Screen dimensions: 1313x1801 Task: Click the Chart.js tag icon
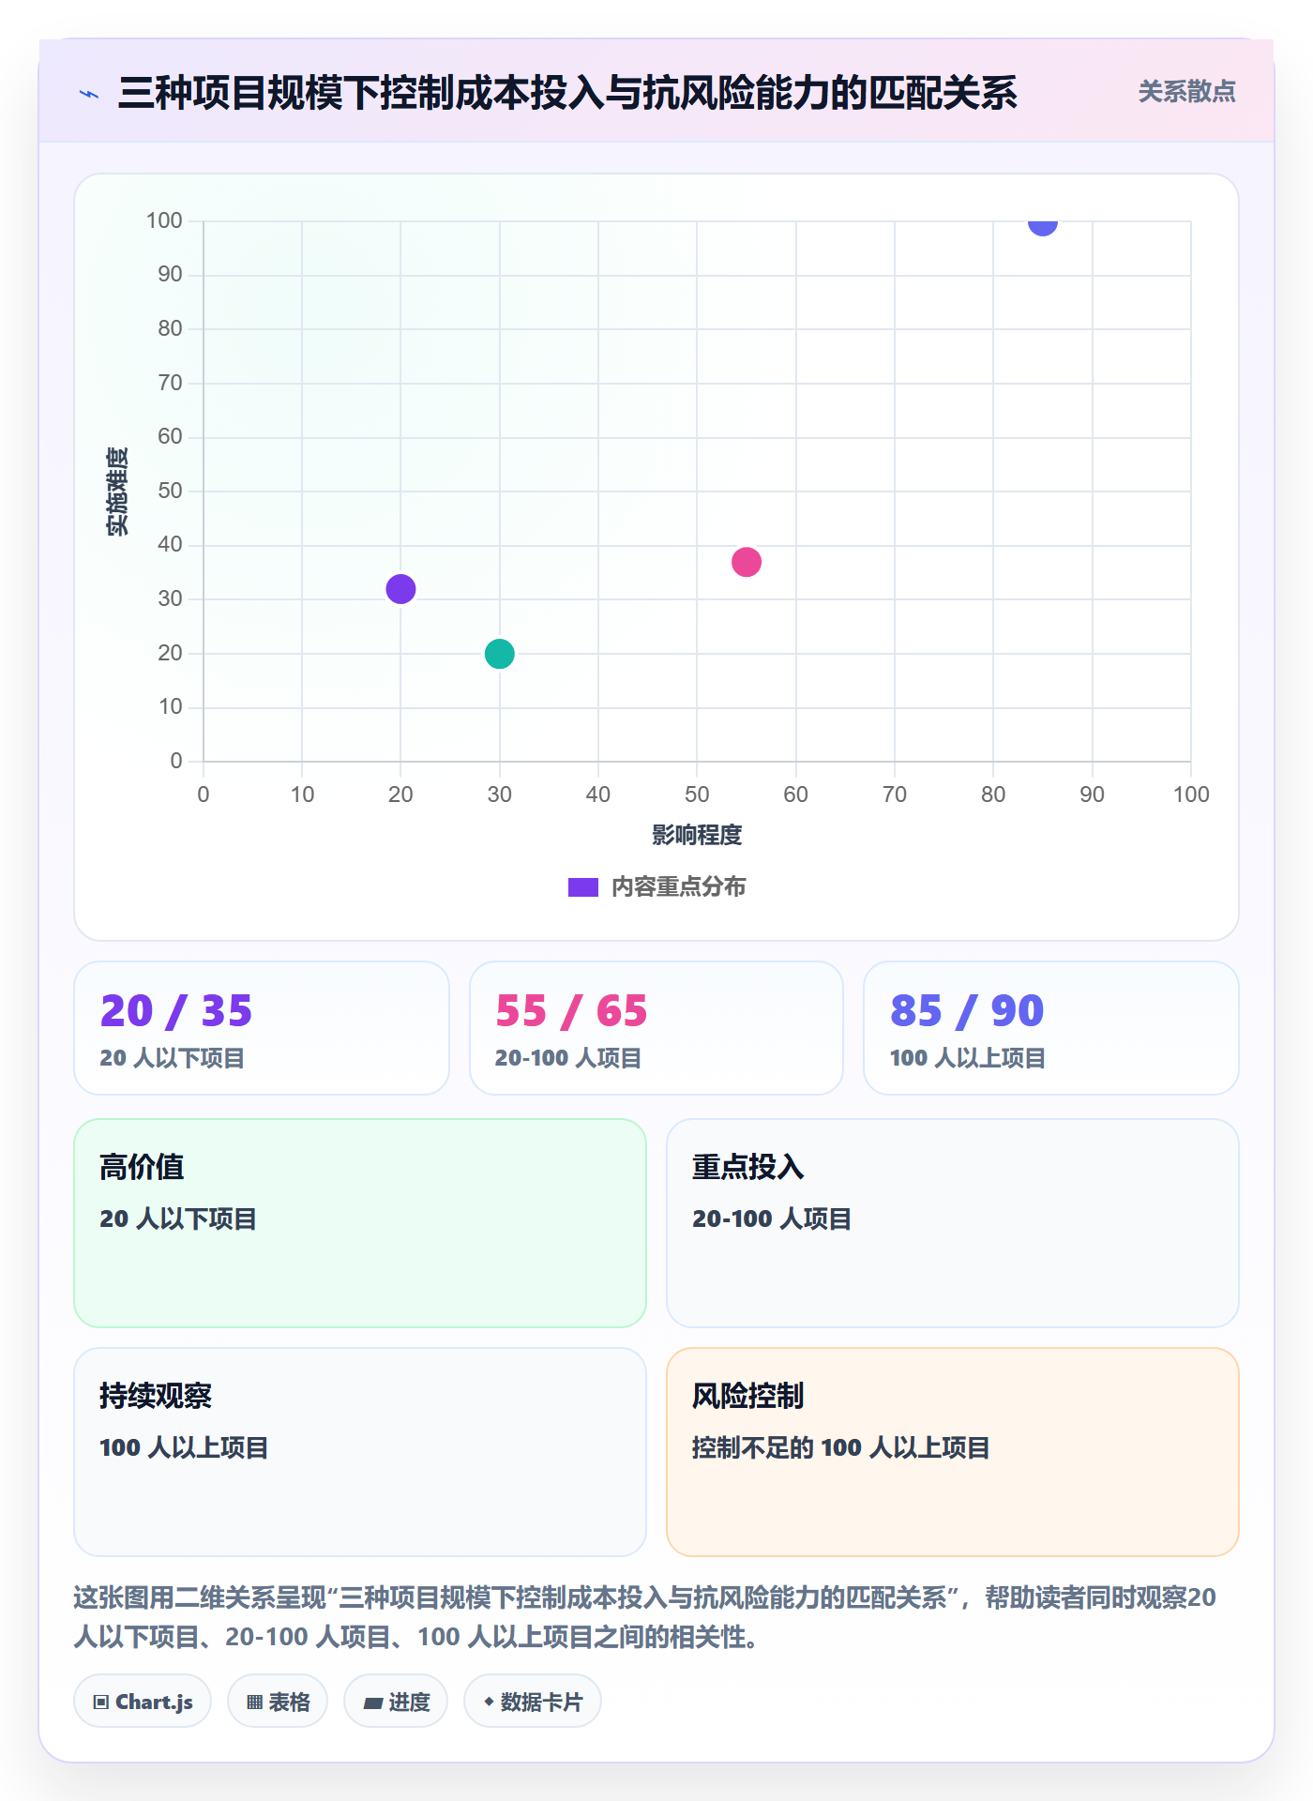point(101,1702)
